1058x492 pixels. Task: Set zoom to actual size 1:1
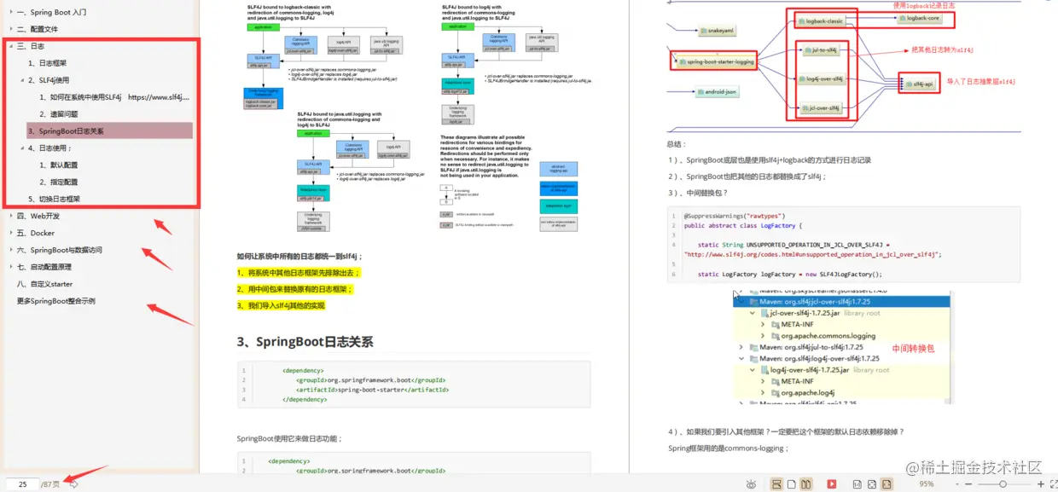click(857, 484)
